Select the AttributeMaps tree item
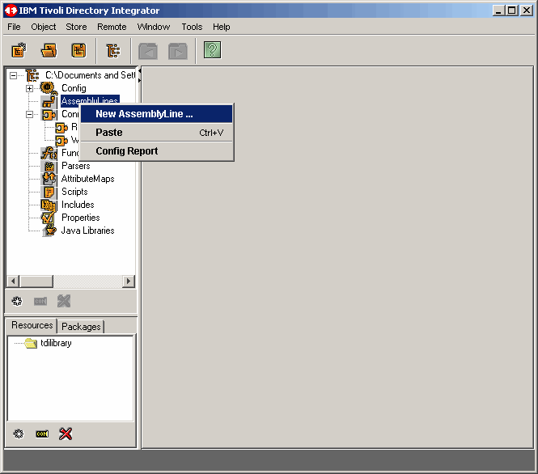 [87, 179]
